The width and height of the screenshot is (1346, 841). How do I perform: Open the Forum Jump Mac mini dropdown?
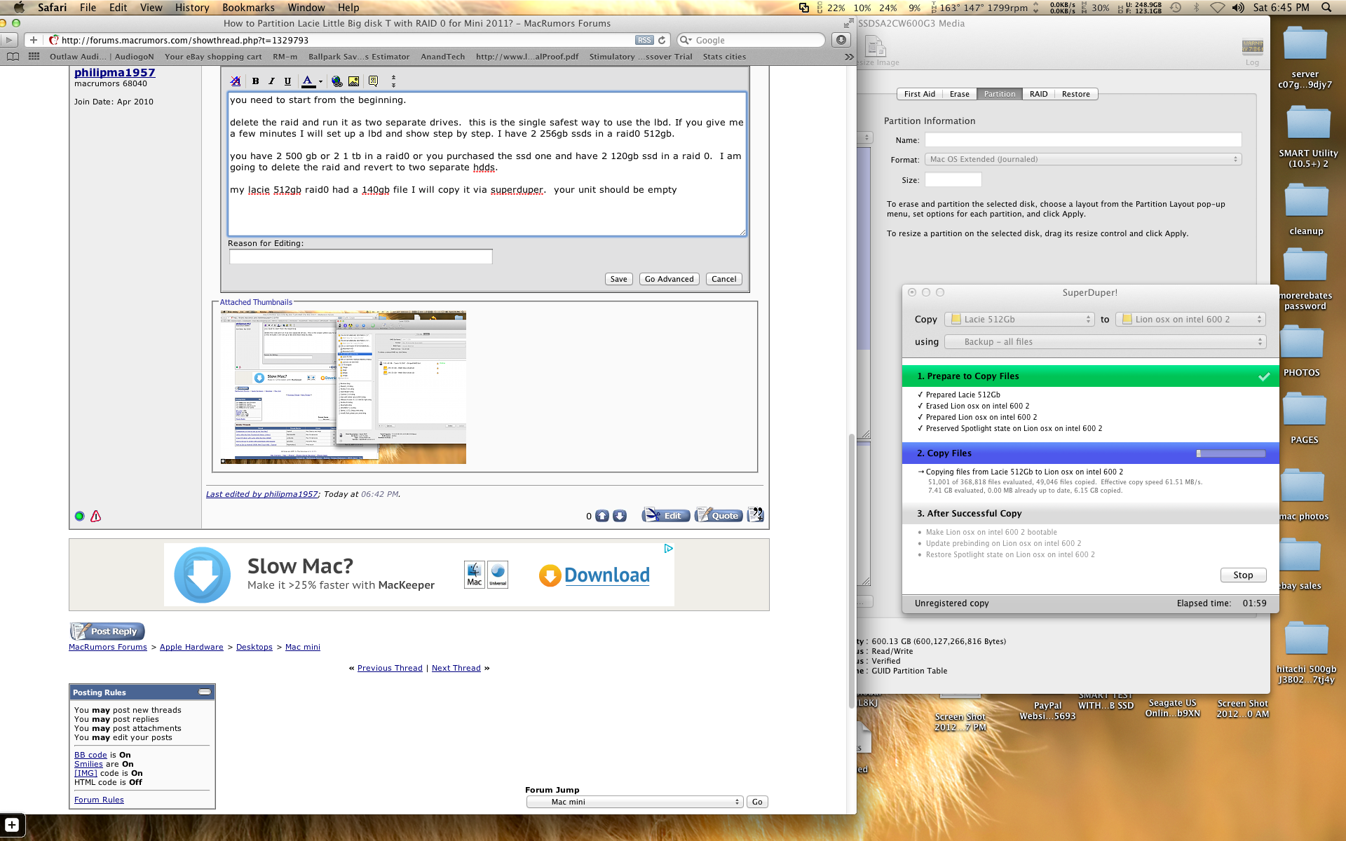[634, 802]
